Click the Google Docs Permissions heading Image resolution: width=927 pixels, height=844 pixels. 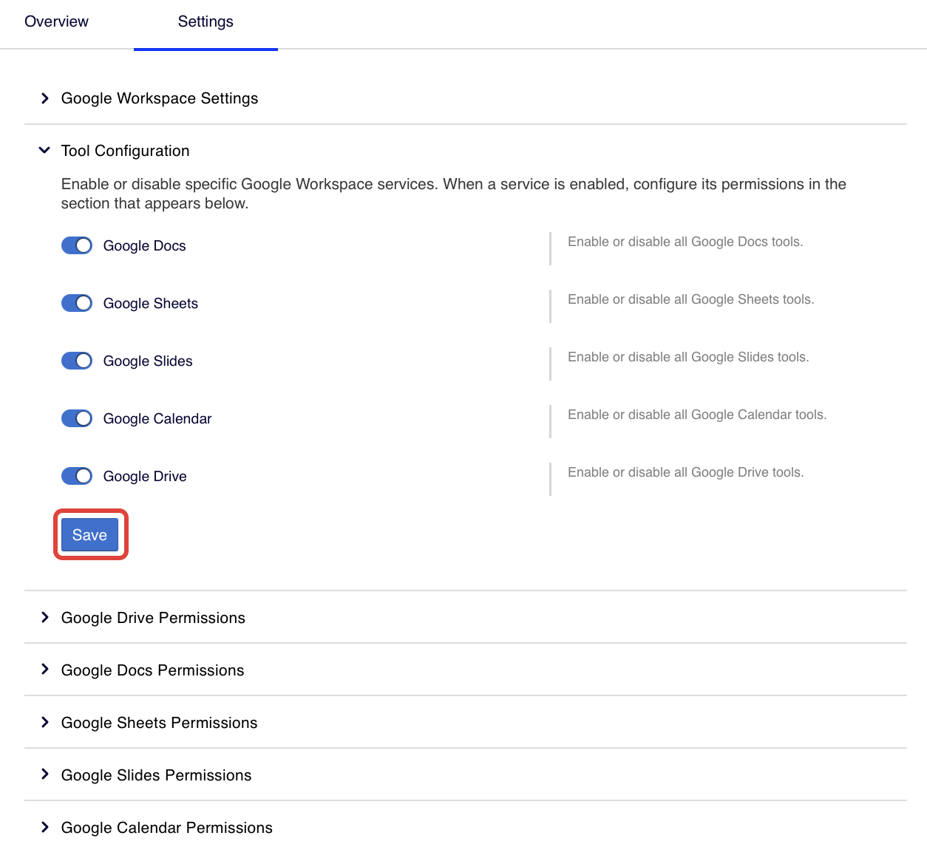click(153, 670)
